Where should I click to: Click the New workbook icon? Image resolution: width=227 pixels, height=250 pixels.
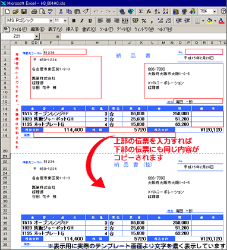click(x=7, y=12)
